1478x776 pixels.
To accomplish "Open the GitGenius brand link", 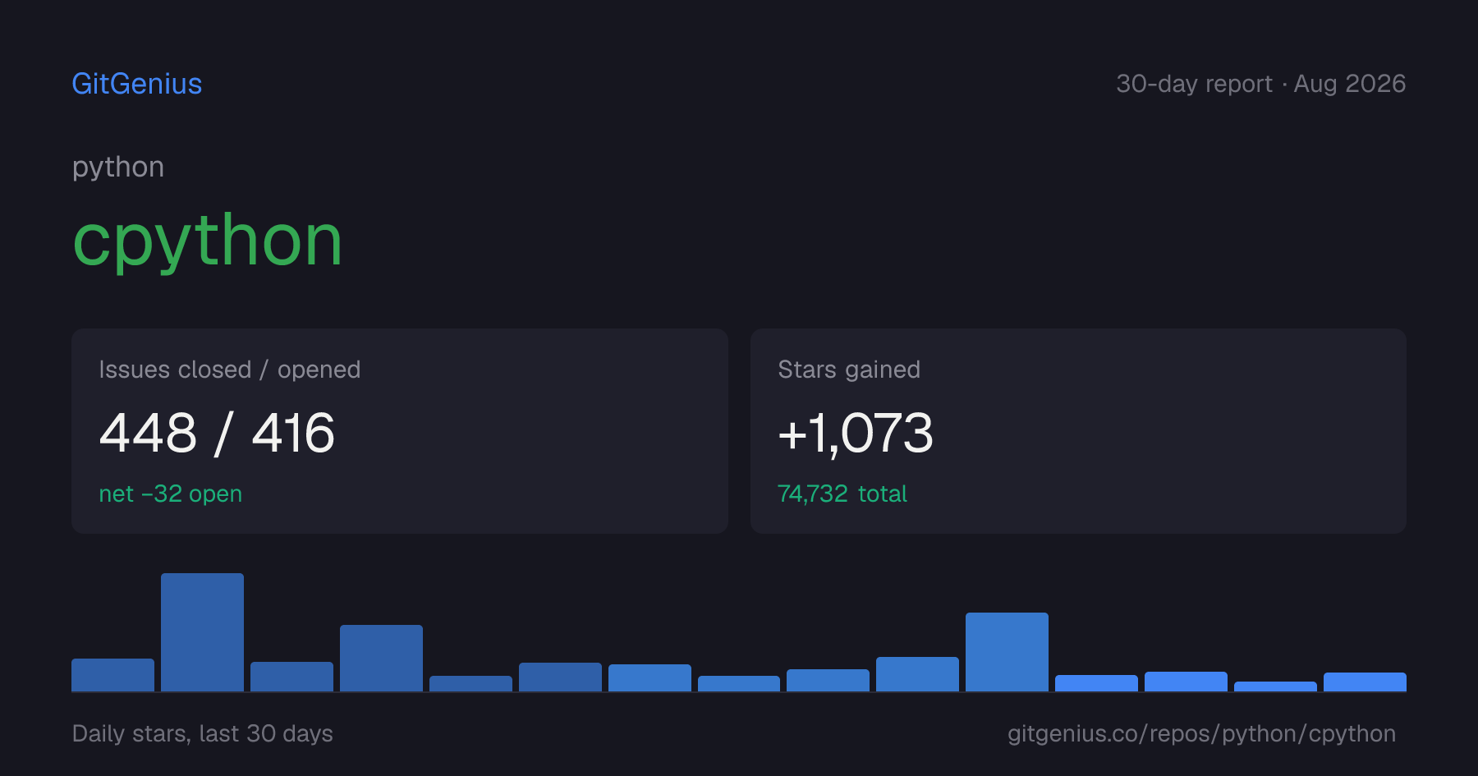I will (x=137, y=84).
